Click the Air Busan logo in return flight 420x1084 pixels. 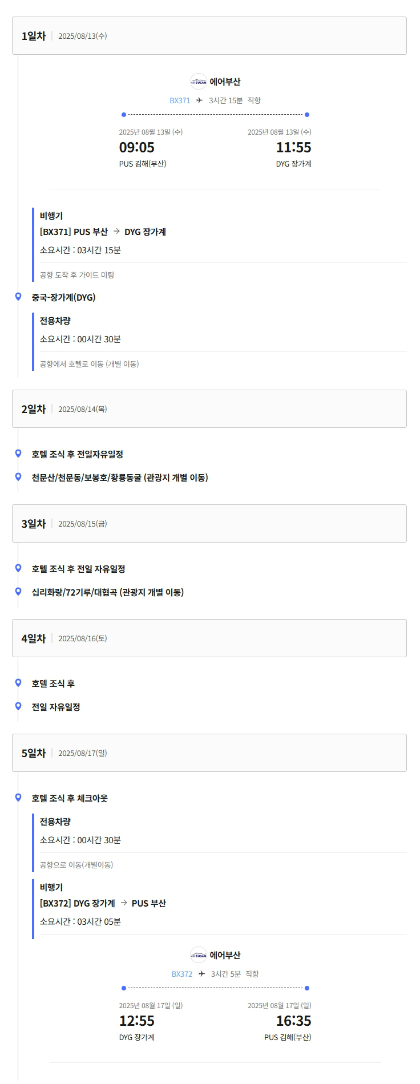click(199, 955)
